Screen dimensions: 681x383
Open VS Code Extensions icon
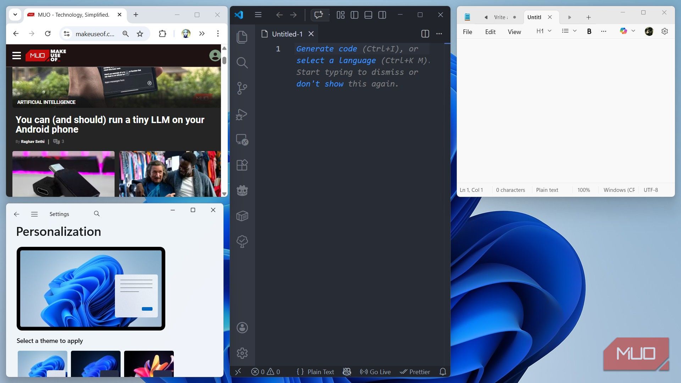point(242,165)
